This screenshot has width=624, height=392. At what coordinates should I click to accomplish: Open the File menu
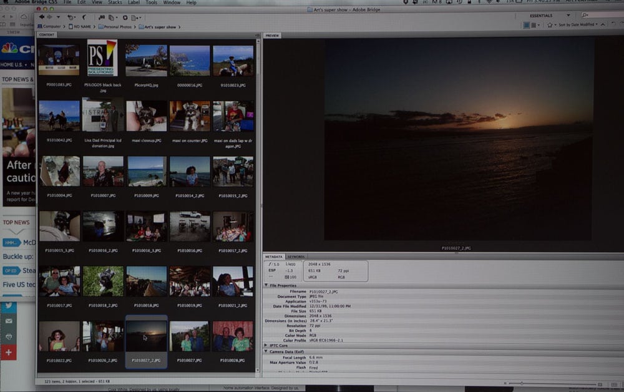coord(67,2)
